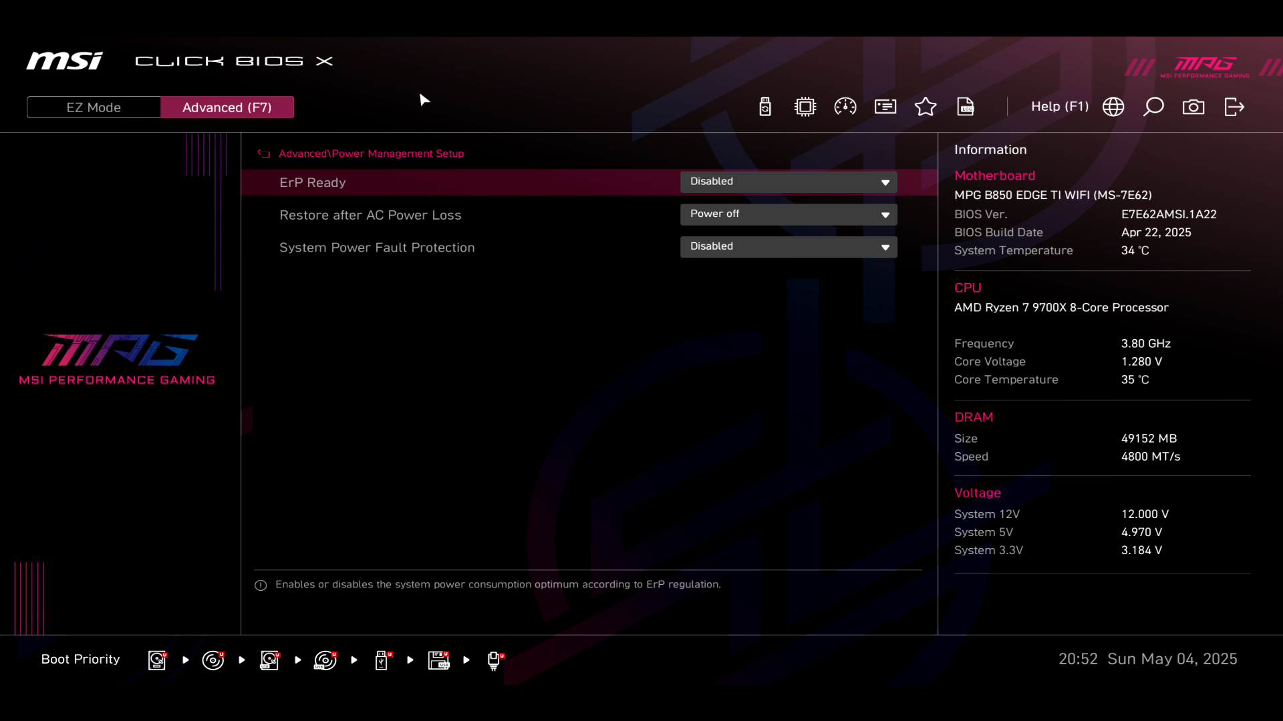Select the Advanced (F7) tab
Viewport: 1283px width, 721px height.
pyautogui.click(x=227, y=107)
